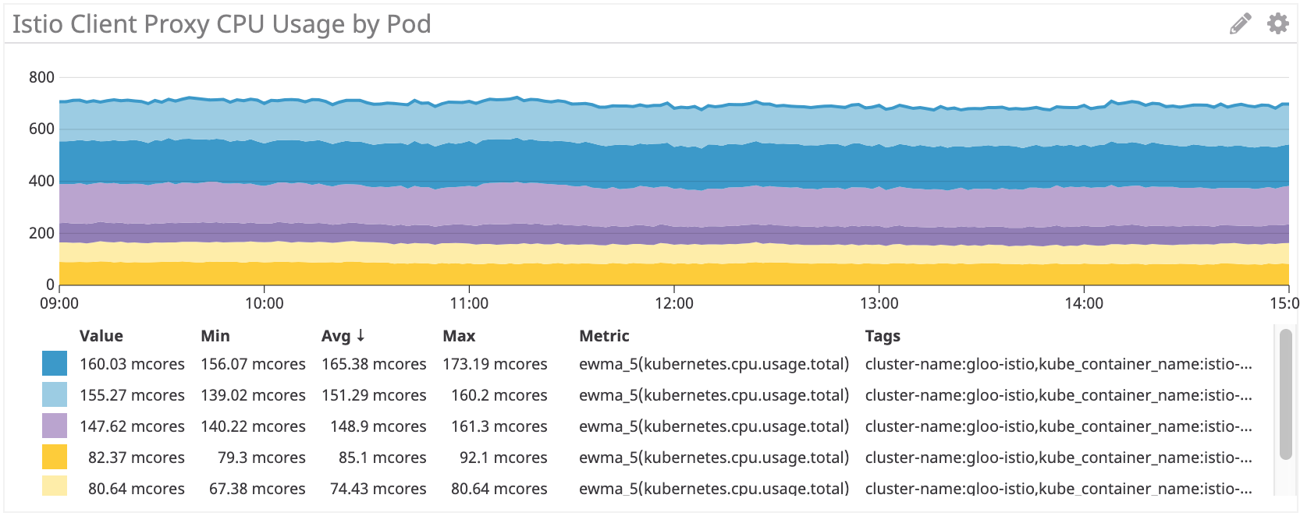Click the purple legend swatch
1300x516 pixels.
(55, 426)
